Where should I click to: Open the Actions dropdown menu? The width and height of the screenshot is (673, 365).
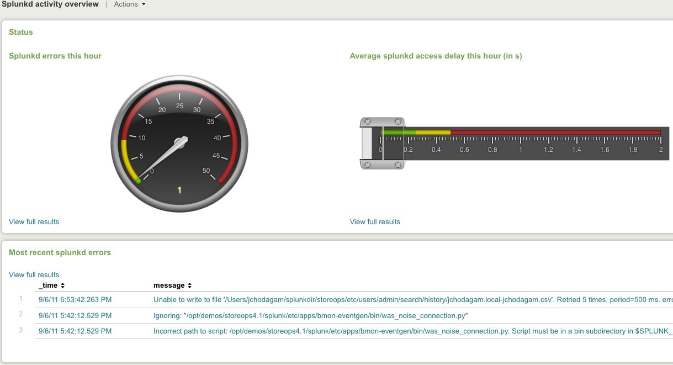click(x=130, y=4)
